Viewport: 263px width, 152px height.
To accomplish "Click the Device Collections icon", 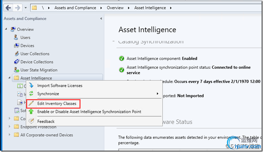I will 16,62.
